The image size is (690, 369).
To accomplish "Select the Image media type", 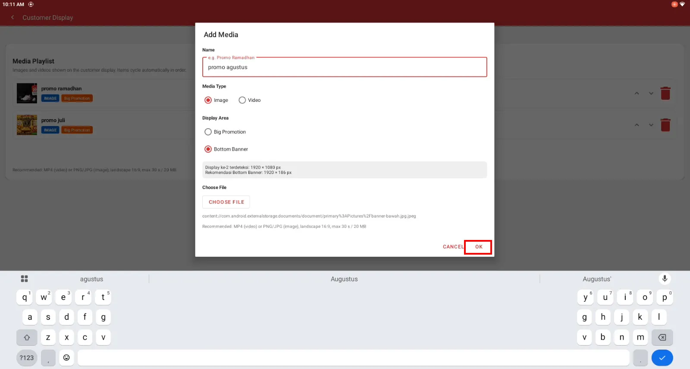I will [x=216, y=100].
